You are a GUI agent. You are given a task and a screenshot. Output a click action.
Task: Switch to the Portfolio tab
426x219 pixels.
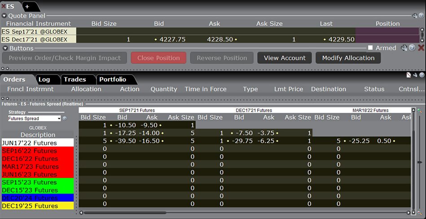tap(113, 80)
